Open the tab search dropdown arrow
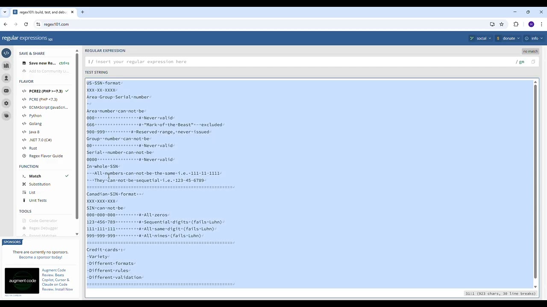Image resolution: width=547 pixels, height=307 pixels. [5, 12]
